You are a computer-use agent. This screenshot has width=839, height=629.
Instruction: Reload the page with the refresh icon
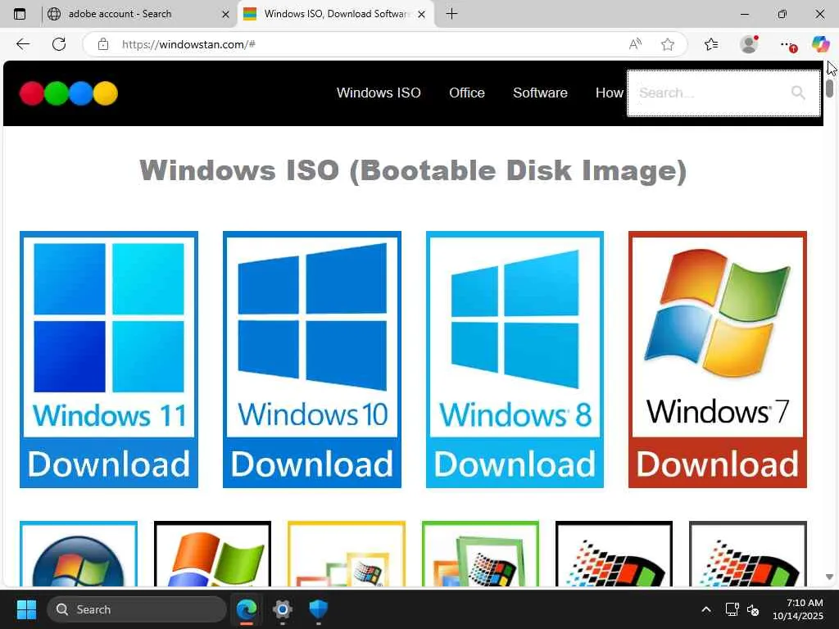pos(59,44)
